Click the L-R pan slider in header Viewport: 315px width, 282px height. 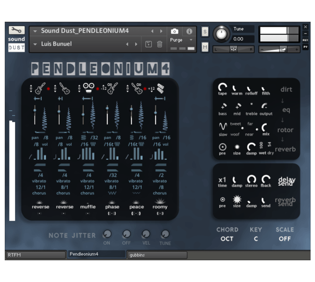233,49
